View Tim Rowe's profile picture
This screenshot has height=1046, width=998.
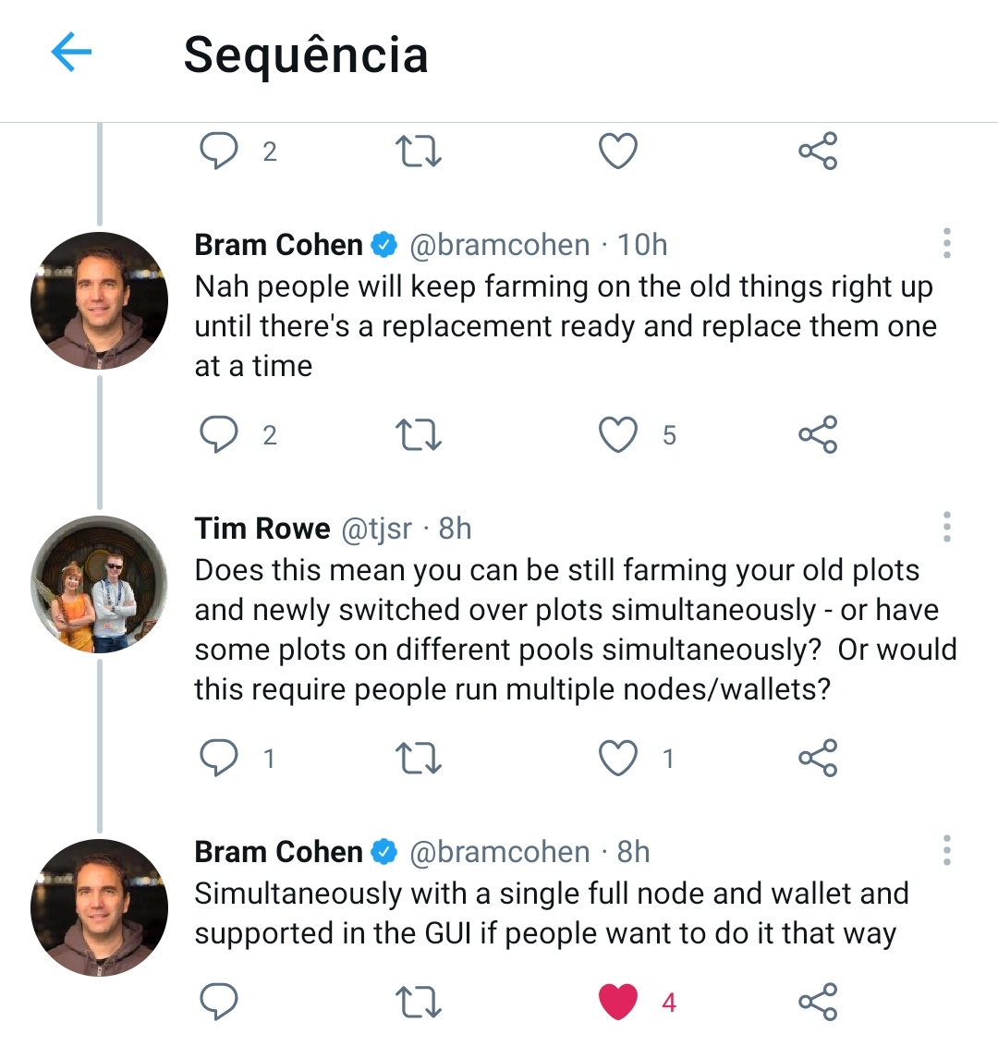pos(100,584)
